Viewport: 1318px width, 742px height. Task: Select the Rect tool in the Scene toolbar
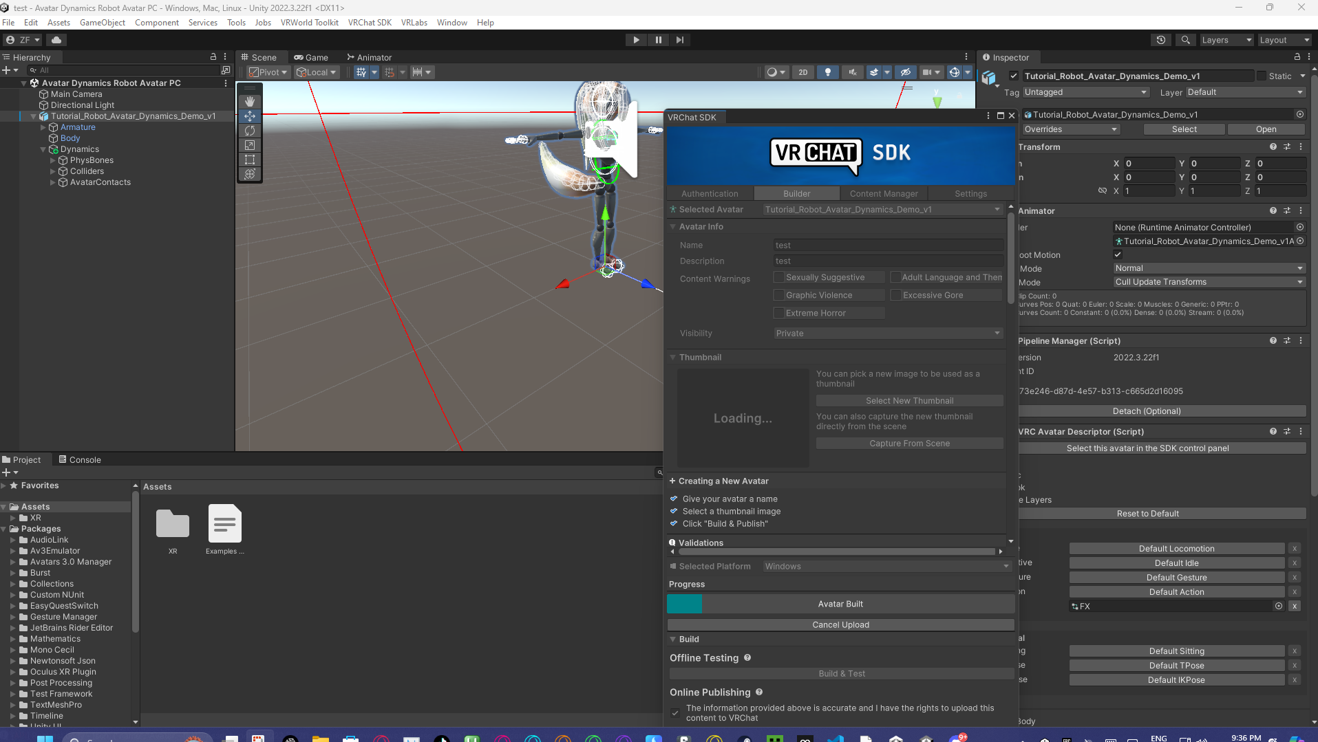pos(250,160)
